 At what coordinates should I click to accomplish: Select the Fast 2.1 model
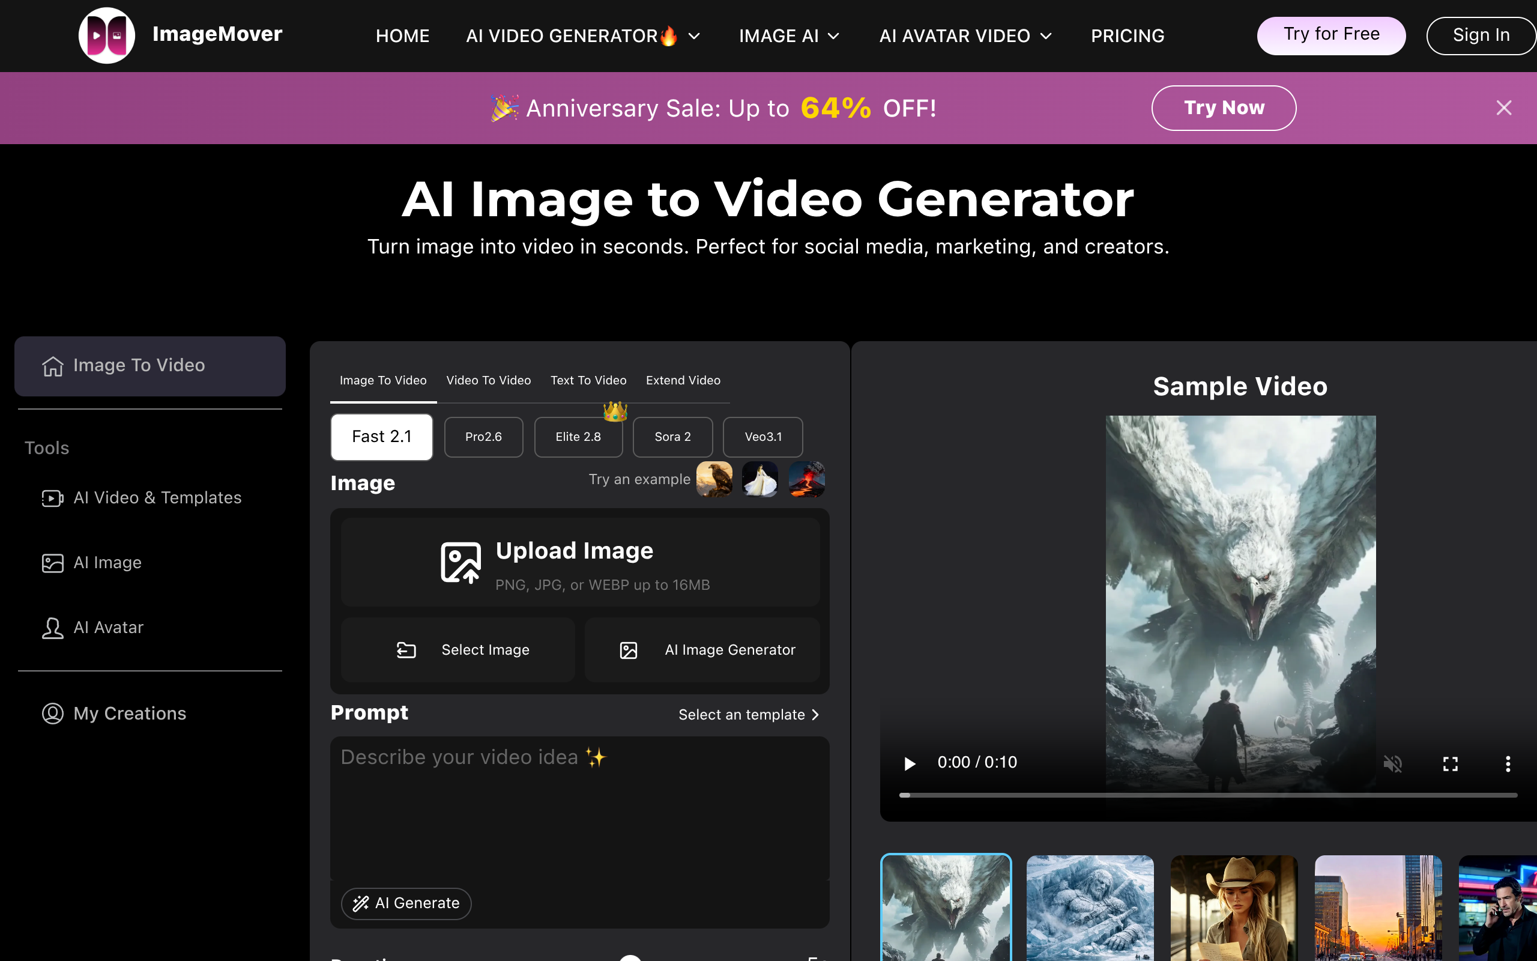pyautogui.click(x=382, y=437)
